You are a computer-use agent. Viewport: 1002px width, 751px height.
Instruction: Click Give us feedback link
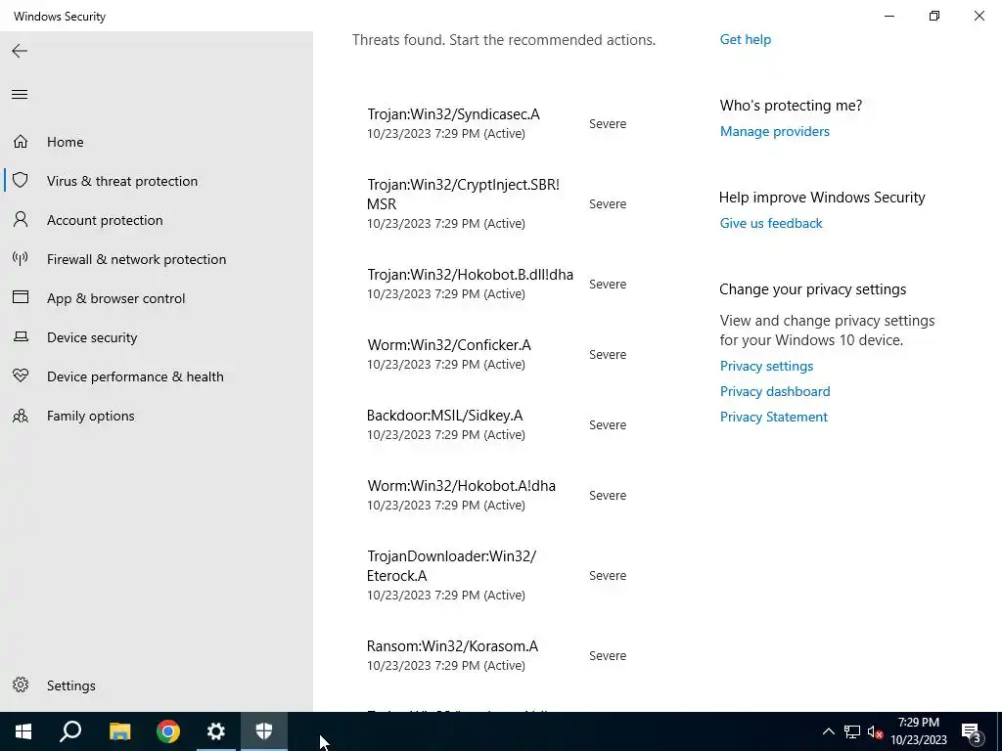coord(771,224)
